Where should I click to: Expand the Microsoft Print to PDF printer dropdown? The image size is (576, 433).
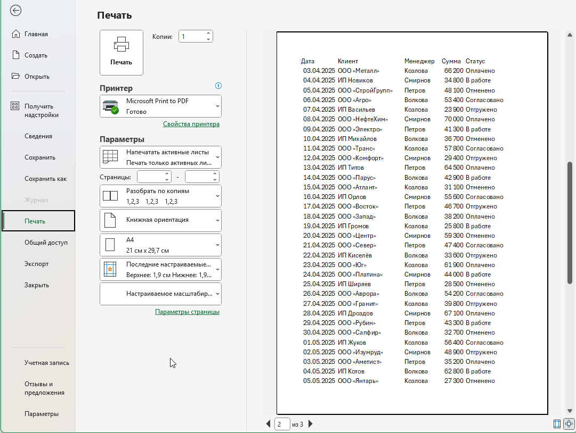[x=160, y=106]
